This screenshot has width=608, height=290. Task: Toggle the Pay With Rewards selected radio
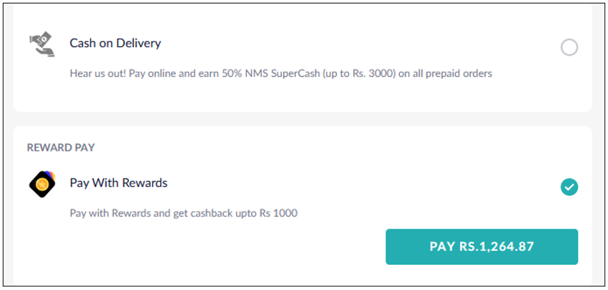tap(569, 187)
